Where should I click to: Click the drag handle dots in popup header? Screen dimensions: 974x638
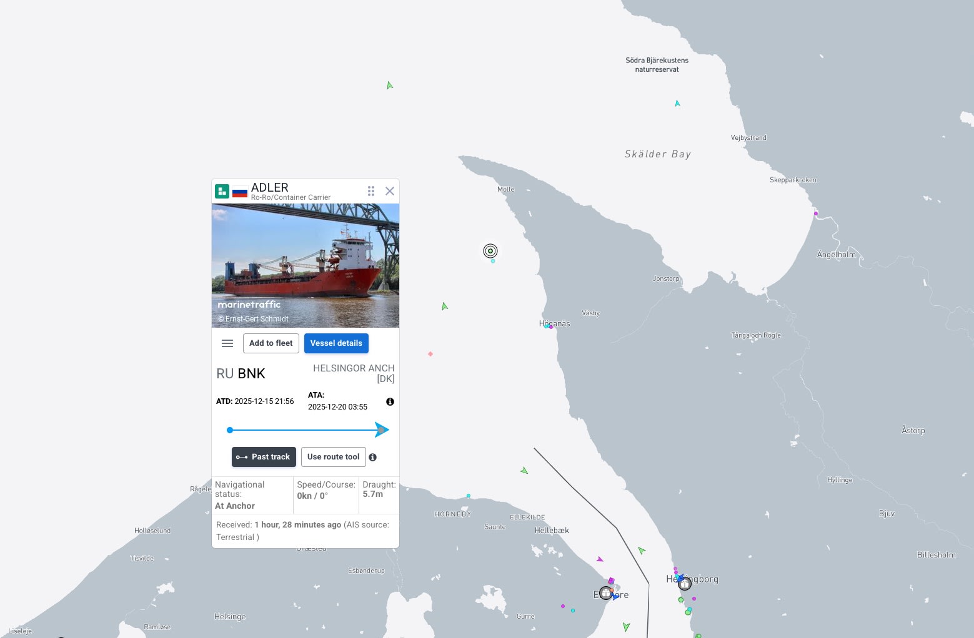click(x=371, y=191)
